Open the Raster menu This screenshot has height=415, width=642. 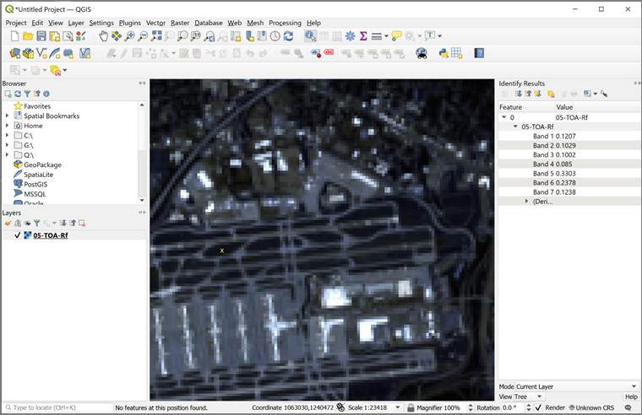pyautogui.click(x=180, y=23)
